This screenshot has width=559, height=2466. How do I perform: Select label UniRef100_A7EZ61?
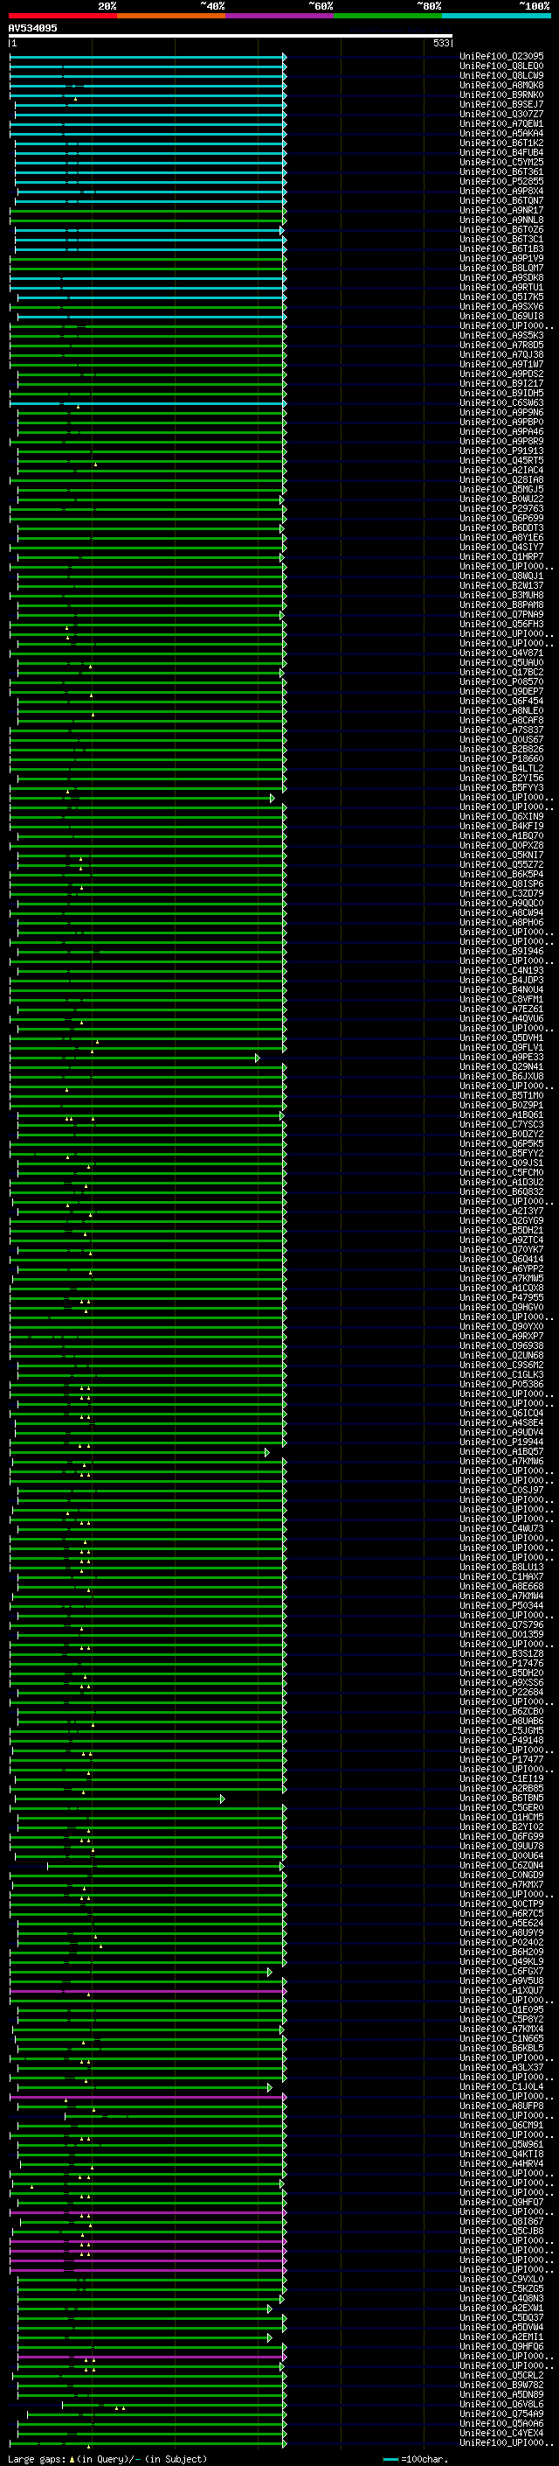coord(501,1009)
